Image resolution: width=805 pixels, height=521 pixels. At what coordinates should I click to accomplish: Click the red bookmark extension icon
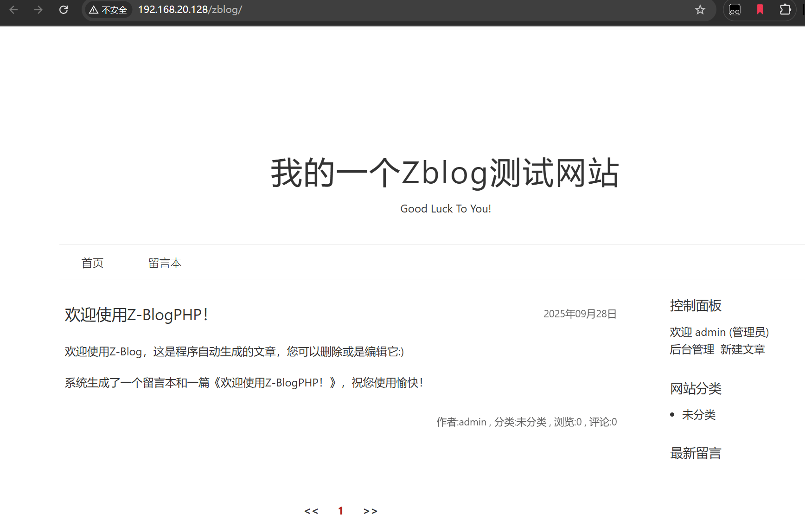(760, 10)
